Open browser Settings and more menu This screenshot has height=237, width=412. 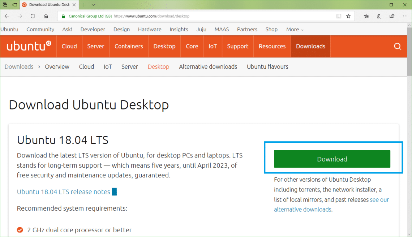point(404,16)
